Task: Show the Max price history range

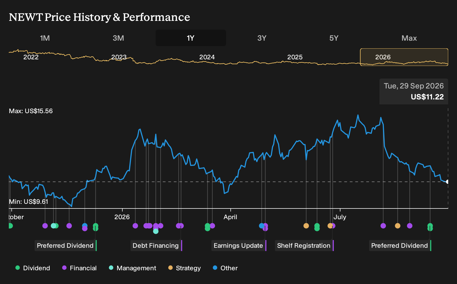Action: pos(409,38)
